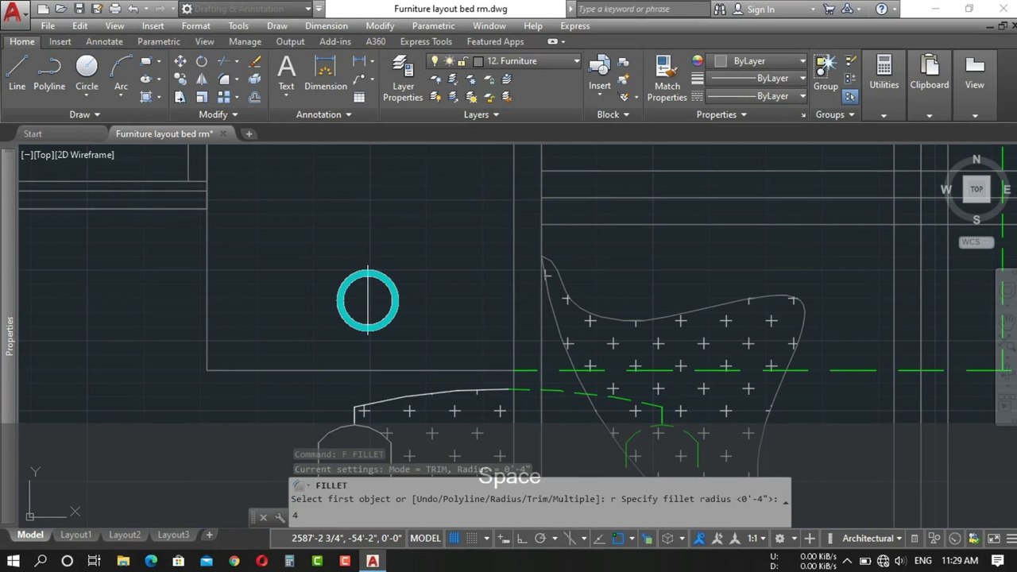
Task: Activate the Scale tool
Action: point(202,97)
